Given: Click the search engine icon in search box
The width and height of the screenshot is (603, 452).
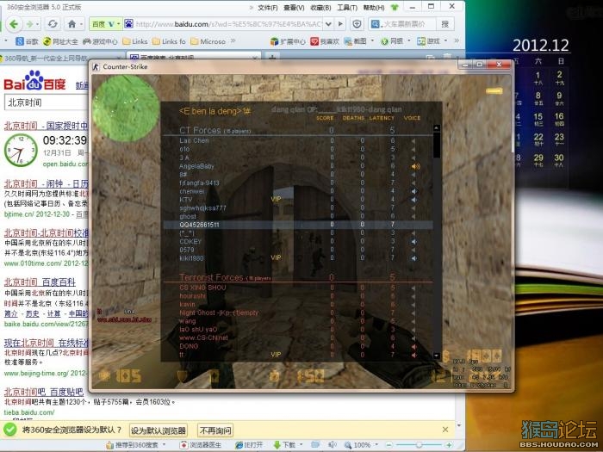Looking at the screenshot, I should 375,24.
